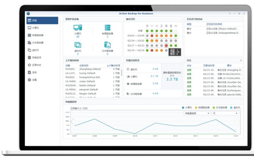Go to the next chart period with right arrow
This screenshot has width=254, height=162.
(238, 121)
